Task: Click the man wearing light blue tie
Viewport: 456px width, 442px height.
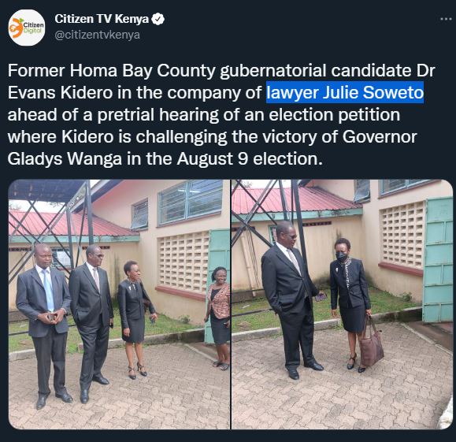Action: [43, 325]
